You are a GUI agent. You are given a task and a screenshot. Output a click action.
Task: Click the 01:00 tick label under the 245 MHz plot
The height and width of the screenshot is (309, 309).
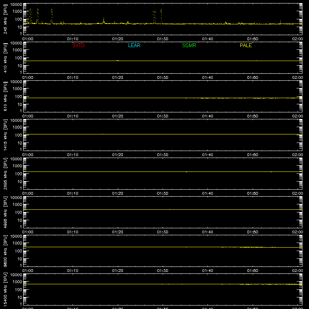click(28, 39)
